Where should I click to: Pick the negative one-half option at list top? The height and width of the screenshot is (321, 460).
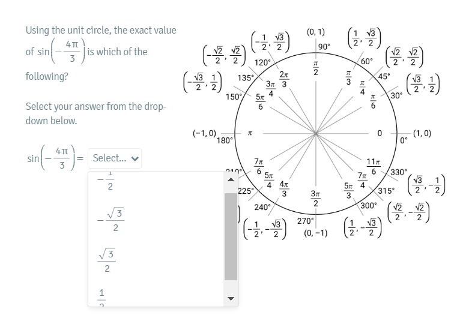tap(105, 181)
